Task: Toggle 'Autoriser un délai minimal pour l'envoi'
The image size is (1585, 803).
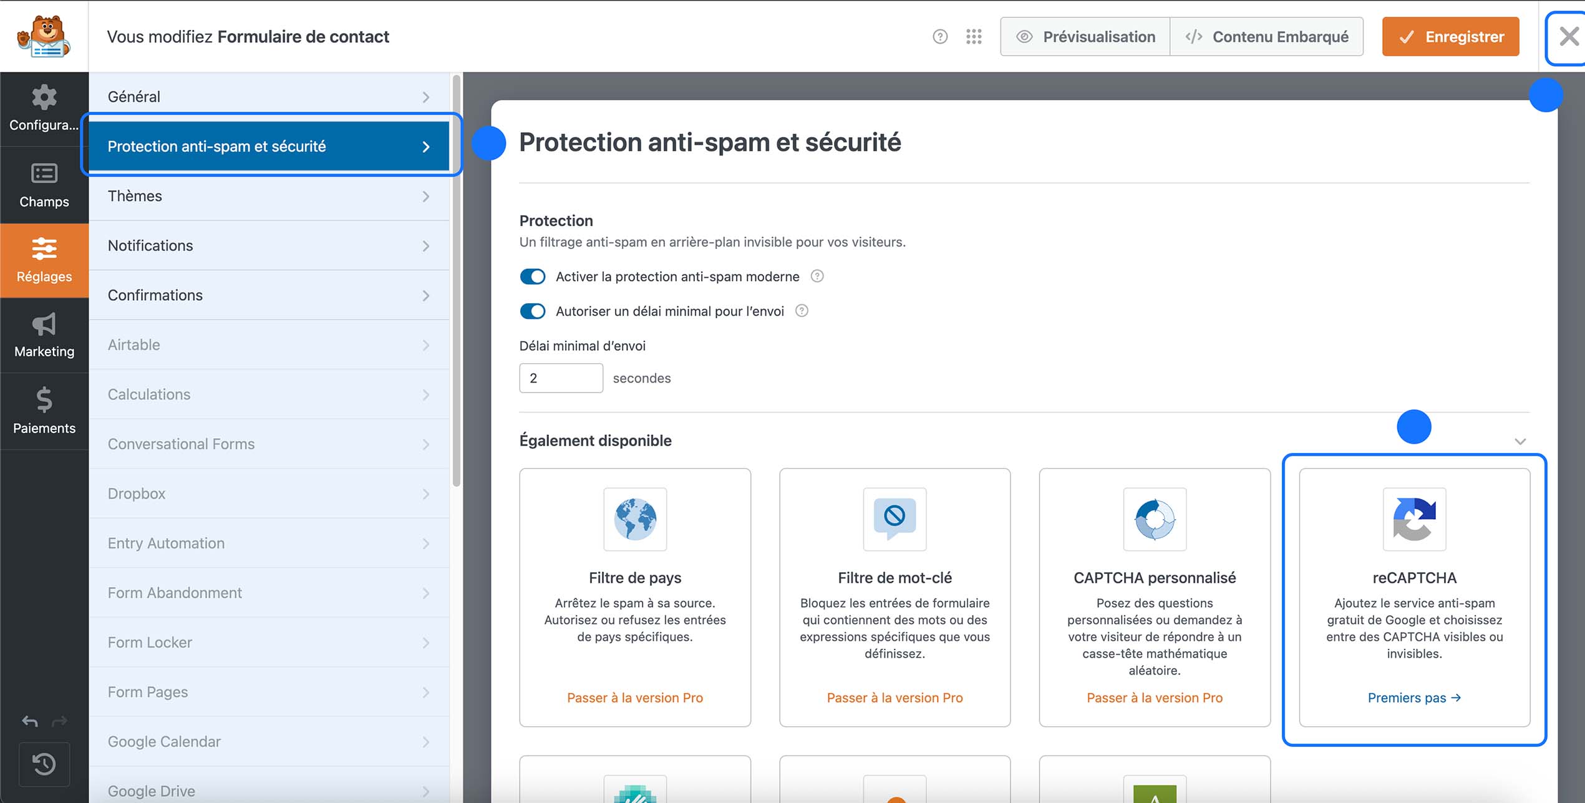Action: 533,311
